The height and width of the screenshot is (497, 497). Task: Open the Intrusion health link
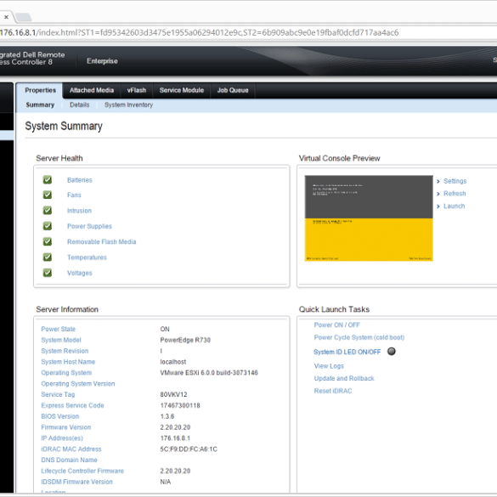[79, 211]
